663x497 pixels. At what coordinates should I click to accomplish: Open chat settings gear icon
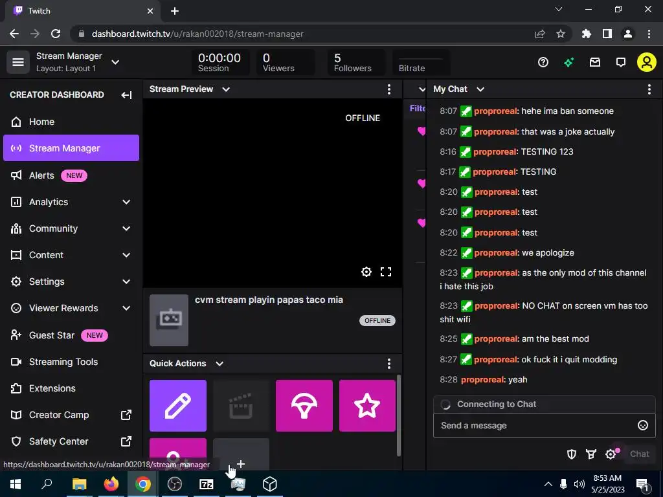(x=611, y=454)
